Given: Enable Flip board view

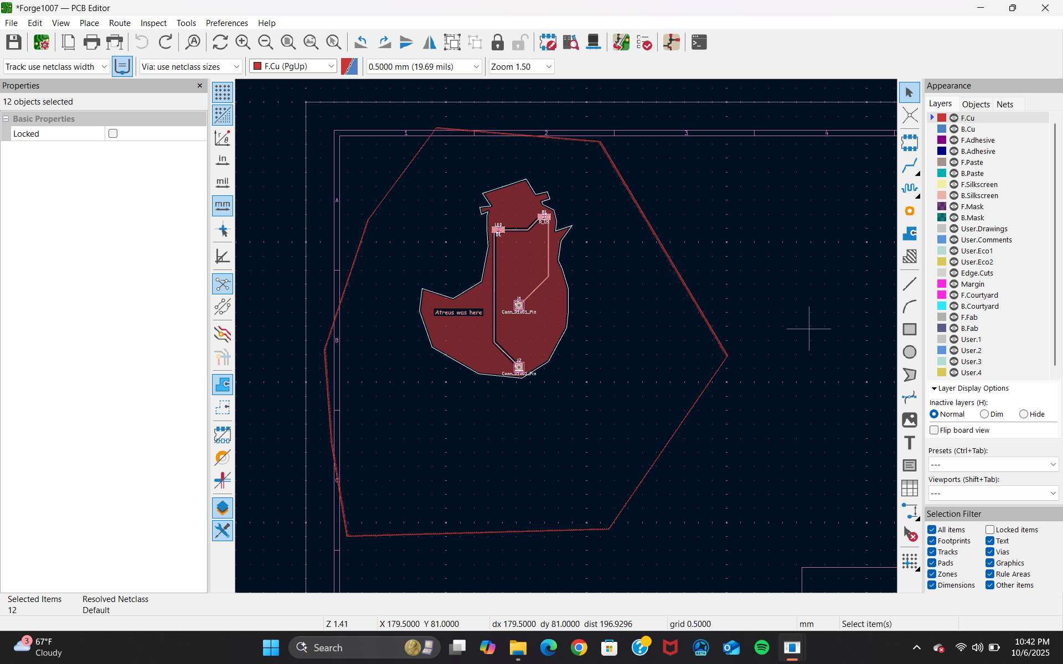Looking at the screenshot, I should pos(935,430).
